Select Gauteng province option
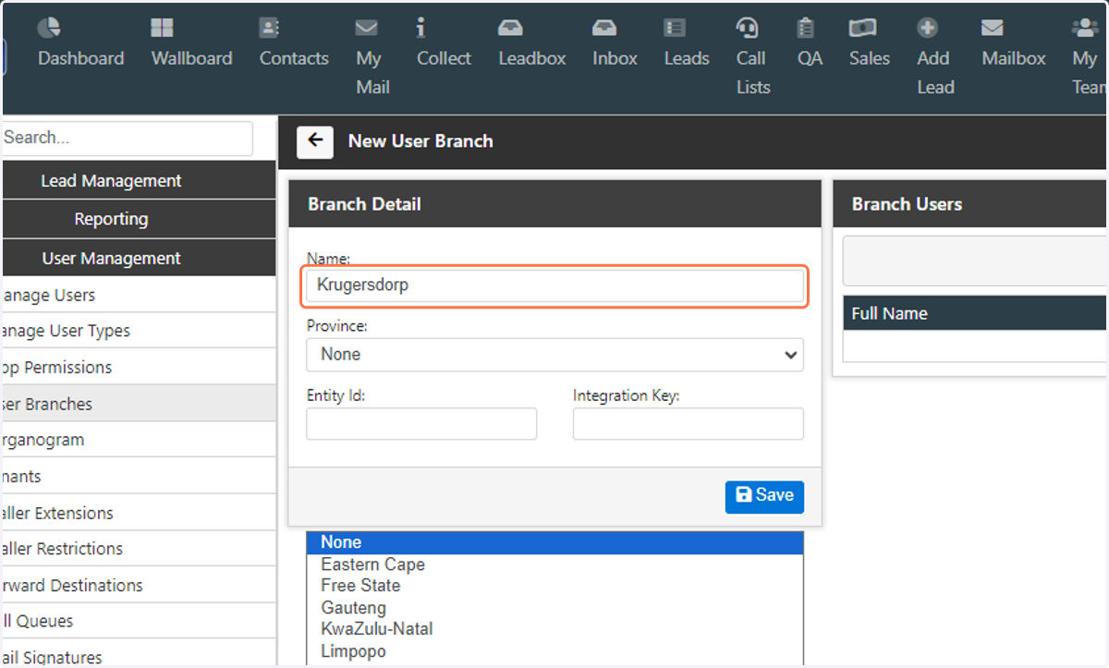This screenshot has width=1109, height=668. tap(554, 608)
